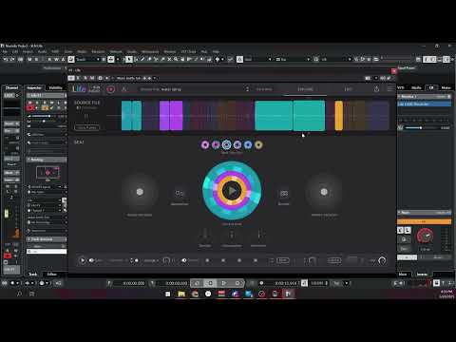456x342 pixels.
Task: Open the Touch automation mode dropdown
Action: pyautogui.click(x=87, y=59)
